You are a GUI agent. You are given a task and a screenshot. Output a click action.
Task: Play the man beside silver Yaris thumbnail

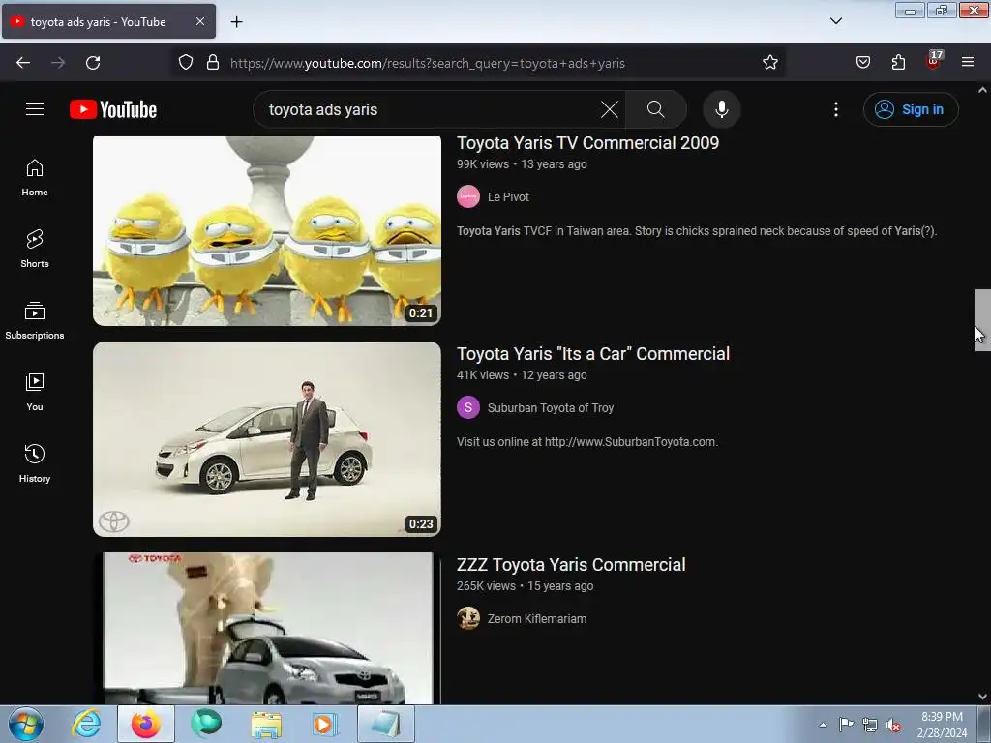pos(267,439)
